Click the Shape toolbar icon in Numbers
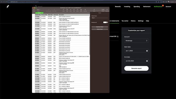 [x=78, y=10]
